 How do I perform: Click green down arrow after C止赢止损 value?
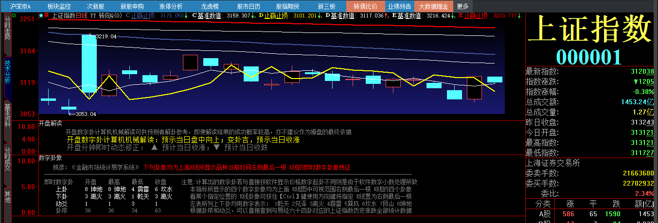186,16
